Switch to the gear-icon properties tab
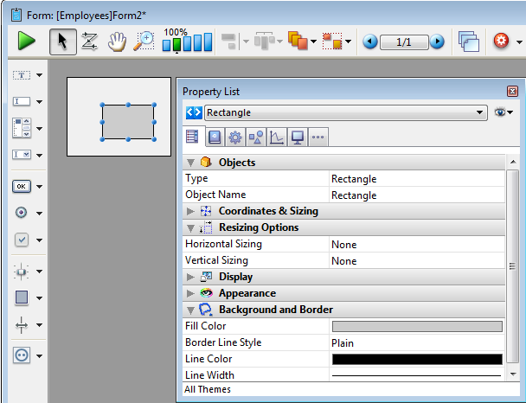 pyautogui.click(x=234, y=137)
